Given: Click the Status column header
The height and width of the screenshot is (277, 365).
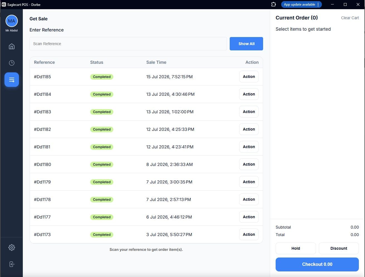Looking at the screenshot, I should pos(97,62).
